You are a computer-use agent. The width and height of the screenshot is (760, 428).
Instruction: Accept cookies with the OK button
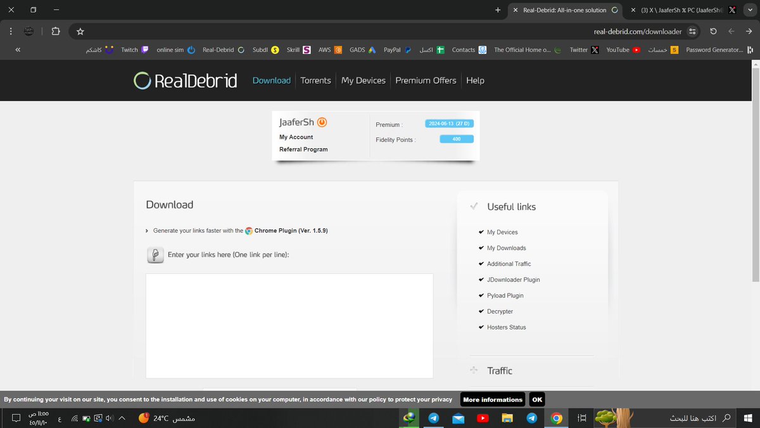tap(537, 399)
